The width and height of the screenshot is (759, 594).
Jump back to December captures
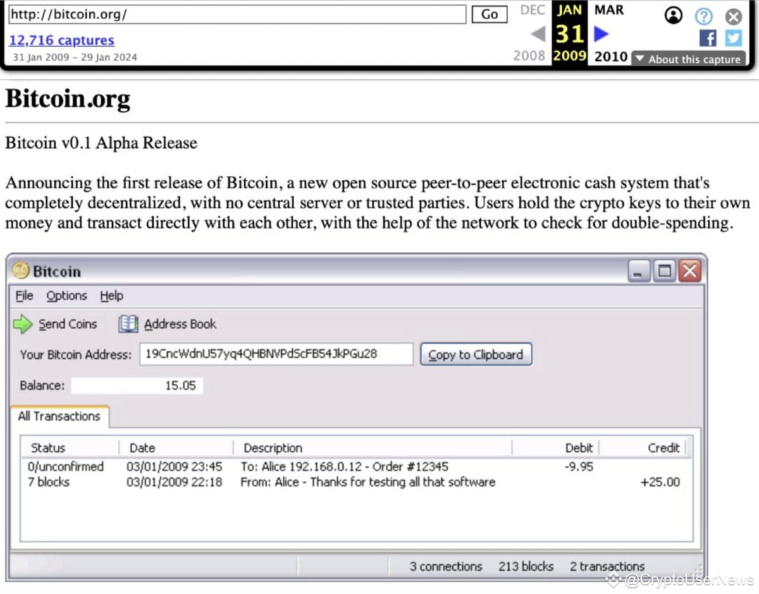click(x=532, y=9)
